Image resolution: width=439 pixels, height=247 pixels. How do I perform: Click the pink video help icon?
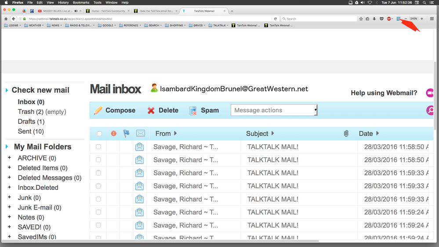click(x=430, y=93)
